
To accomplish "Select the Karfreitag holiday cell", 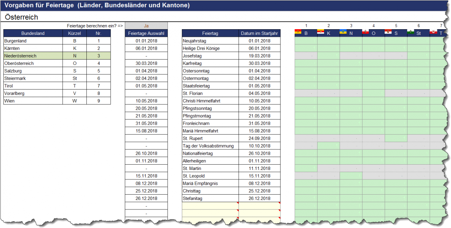I will pos(210,63).
